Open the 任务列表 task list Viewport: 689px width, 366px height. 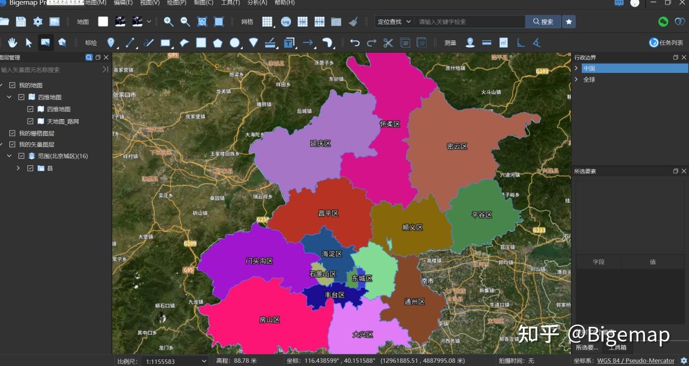coord(666,42)
